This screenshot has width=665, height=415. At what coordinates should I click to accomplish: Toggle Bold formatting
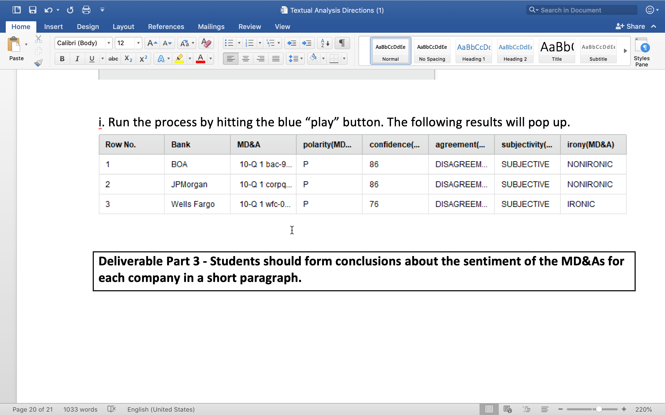[62, 58]
